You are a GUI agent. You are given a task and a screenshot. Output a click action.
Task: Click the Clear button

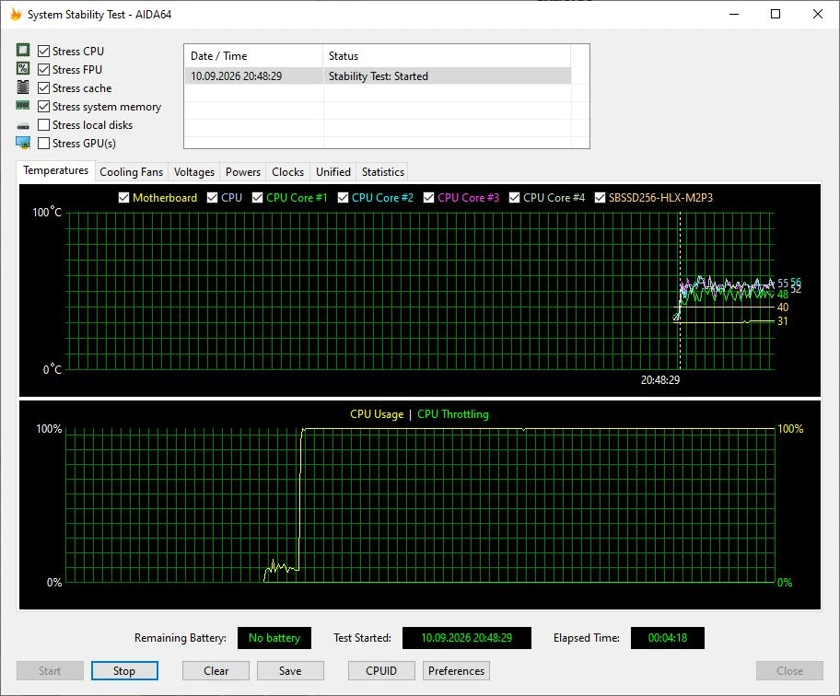(216, 671)
